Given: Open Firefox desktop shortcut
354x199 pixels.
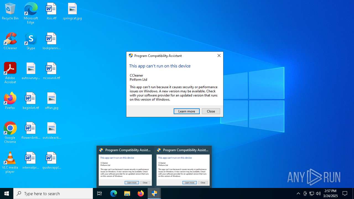Looking at the screenshot, I should (10, 101).
